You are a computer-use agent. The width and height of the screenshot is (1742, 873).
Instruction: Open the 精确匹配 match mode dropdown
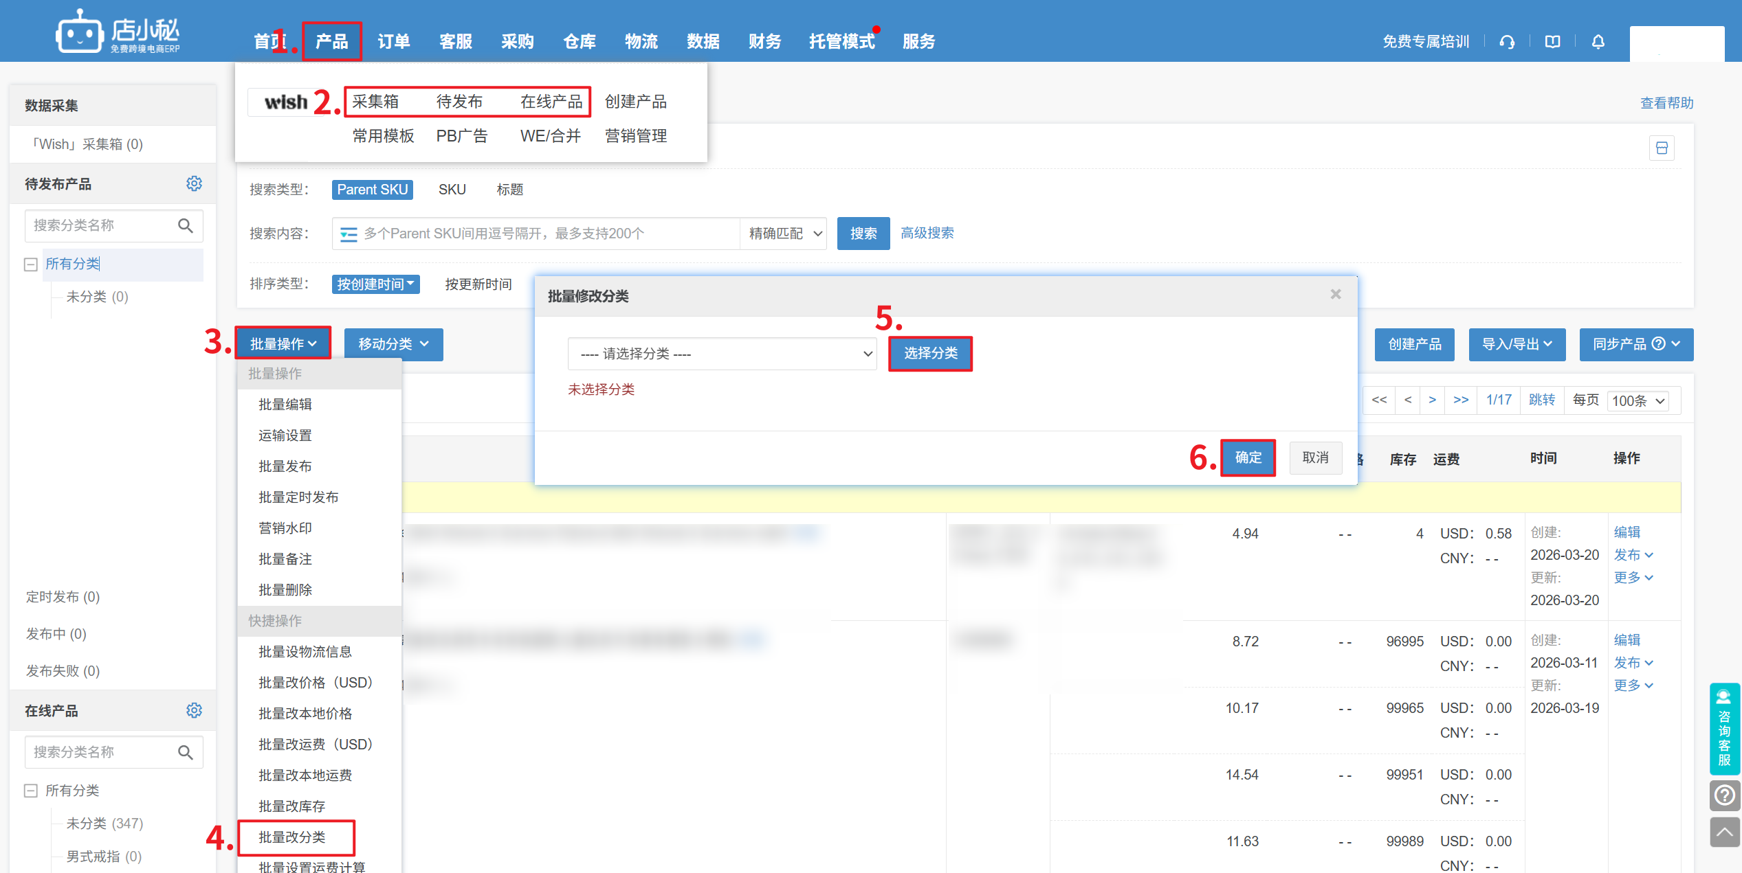784,234
